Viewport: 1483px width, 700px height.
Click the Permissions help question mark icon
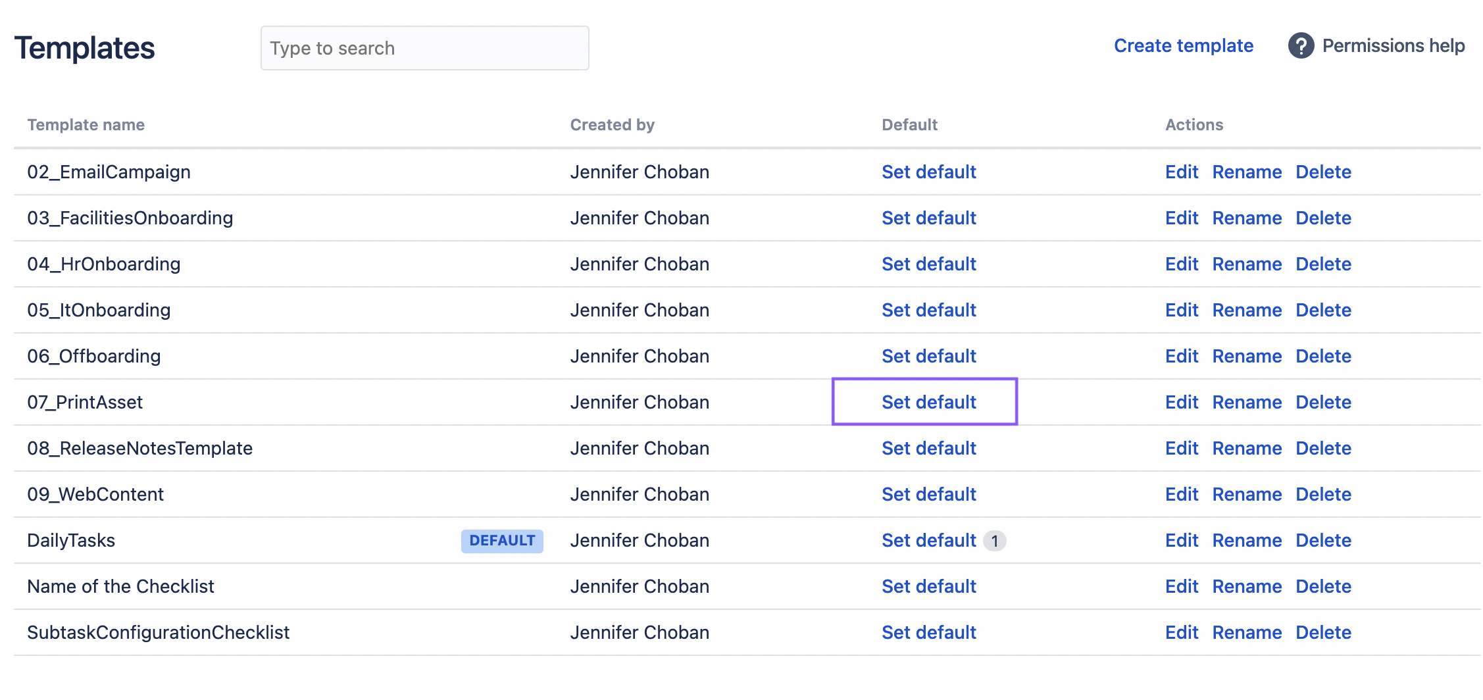1300,46
